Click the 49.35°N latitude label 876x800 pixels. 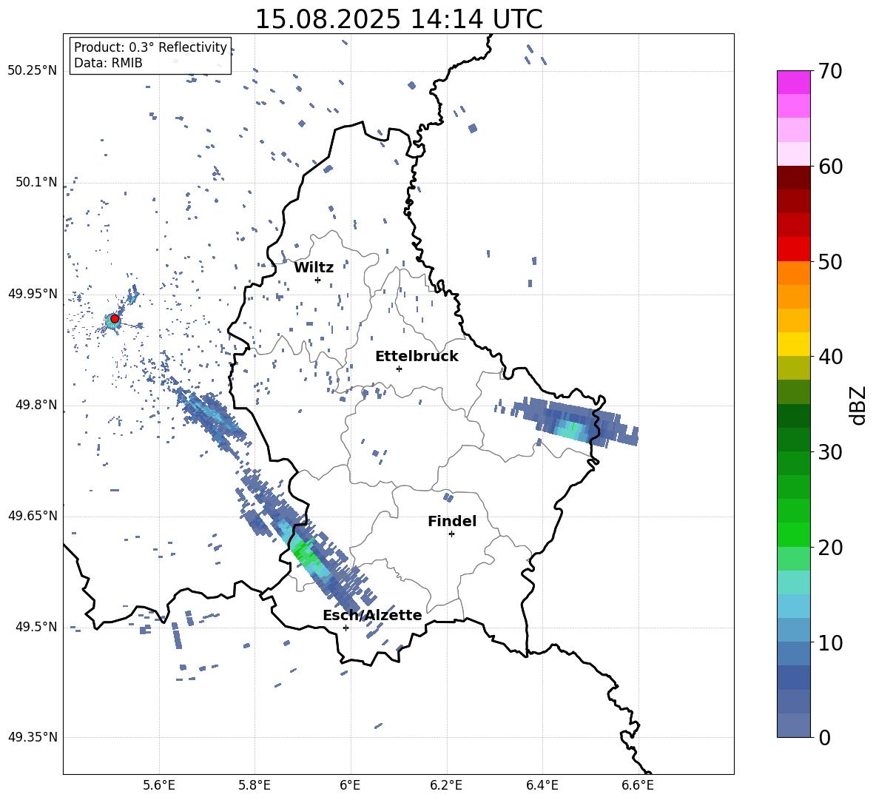pos(32,737)
